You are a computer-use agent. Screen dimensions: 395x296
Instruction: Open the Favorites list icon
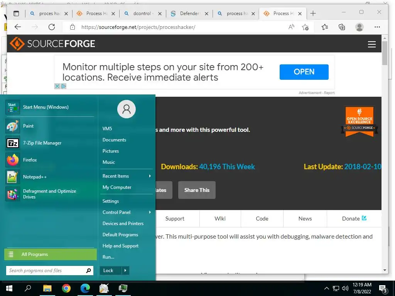325,27
